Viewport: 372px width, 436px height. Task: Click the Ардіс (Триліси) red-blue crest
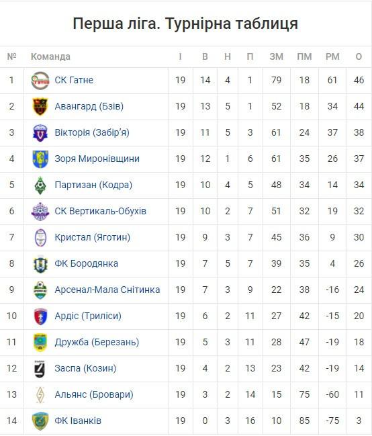coord(40,316)
